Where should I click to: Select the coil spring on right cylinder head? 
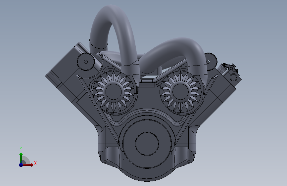click(222, 69)
